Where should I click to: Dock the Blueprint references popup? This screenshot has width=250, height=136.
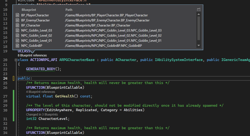click(x=199, y=9)
